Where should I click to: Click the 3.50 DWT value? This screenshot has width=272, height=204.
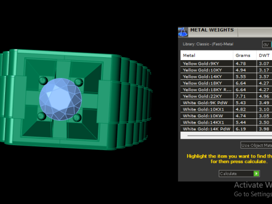[264, 122]
